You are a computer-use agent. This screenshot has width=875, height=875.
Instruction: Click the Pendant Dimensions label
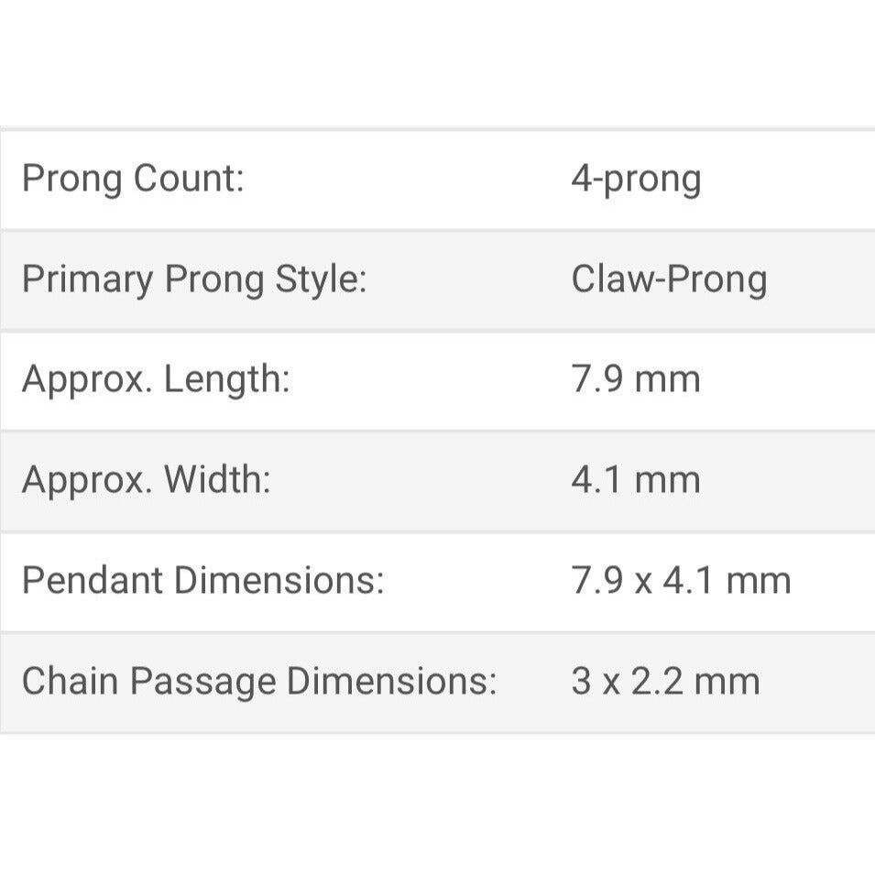(x=202, y=581)
